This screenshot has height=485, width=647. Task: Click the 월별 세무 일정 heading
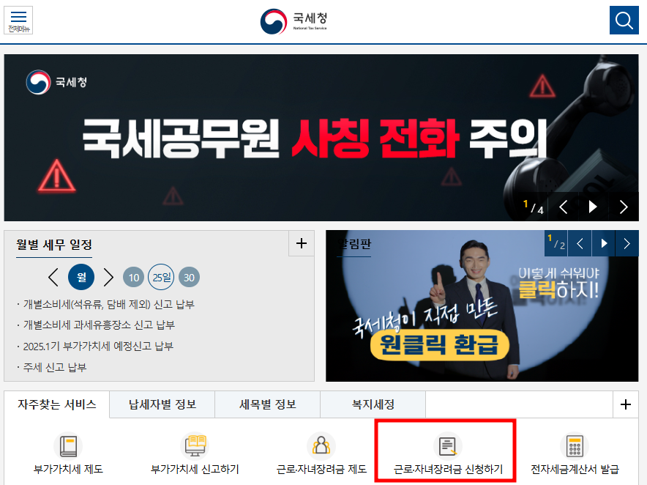tap(54, 245)
